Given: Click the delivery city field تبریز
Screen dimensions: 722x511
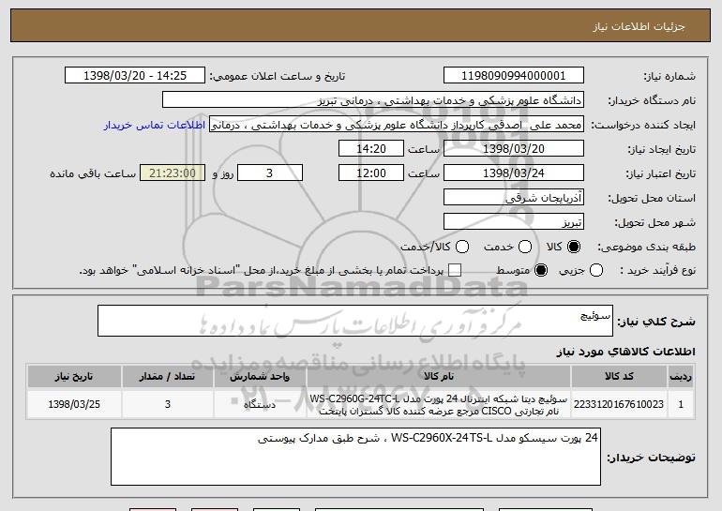Looking at the screenshot, I should [x=514, y=222].
